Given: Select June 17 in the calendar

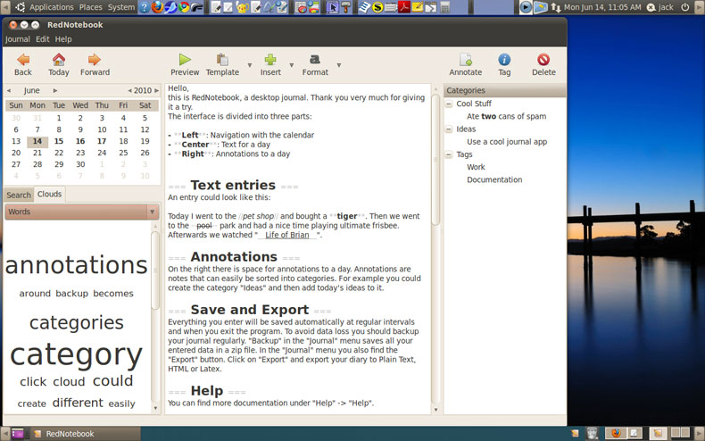Looking at the screenshot, I should click(102, 141).
